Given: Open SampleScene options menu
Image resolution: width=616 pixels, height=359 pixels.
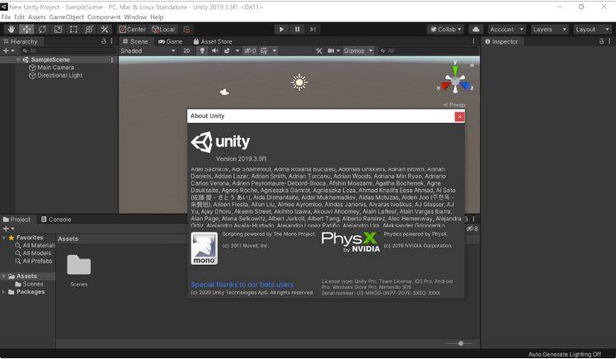Looking at the screenshot, I should coord(112,59).
